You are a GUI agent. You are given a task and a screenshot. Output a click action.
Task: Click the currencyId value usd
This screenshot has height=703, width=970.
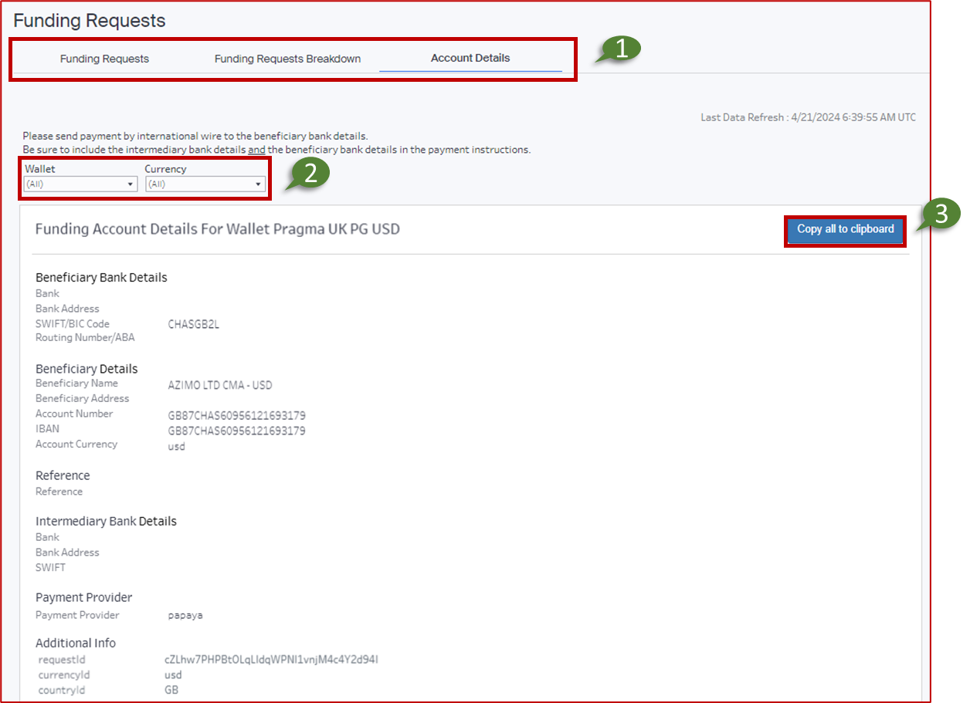[x=173, y=675]
